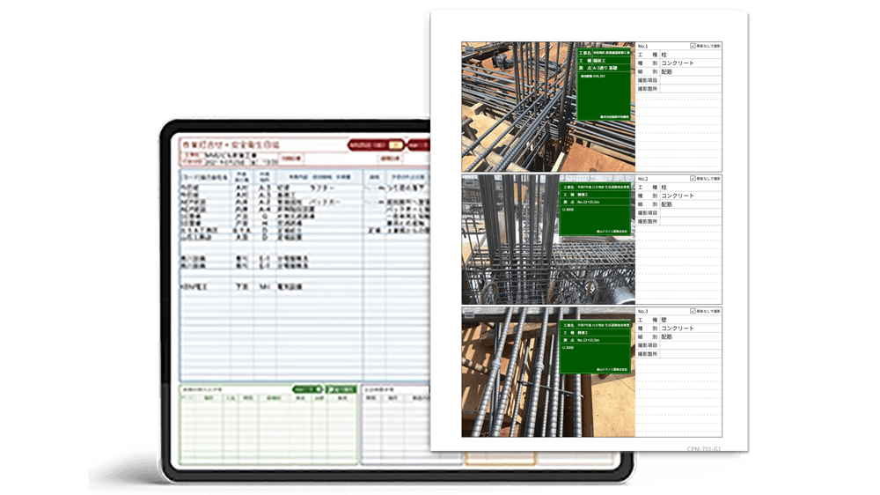Click the green blackboard on photo No.3
This screenshot has width=880, height=495.
point(595,344)
